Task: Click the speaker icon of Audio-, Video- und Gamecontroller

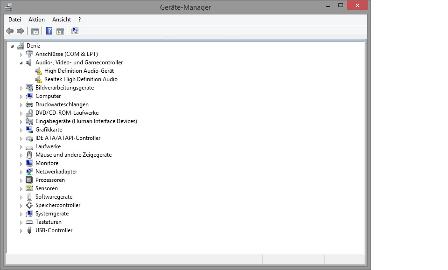Action: (x=29, y=62)
